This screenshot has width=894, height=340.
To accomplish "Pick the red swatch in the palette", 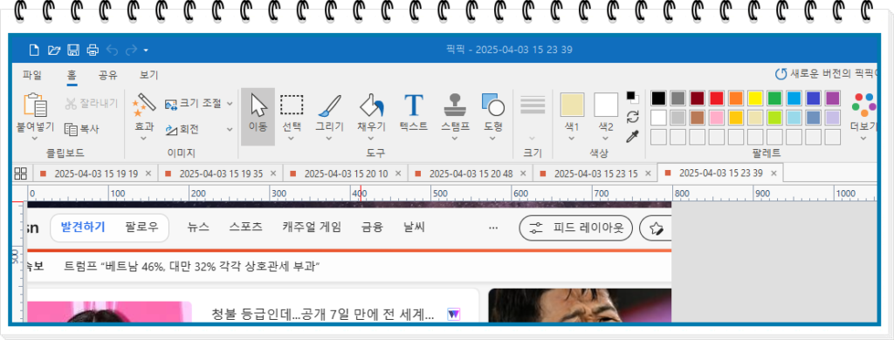I will [x=717, y=98].
